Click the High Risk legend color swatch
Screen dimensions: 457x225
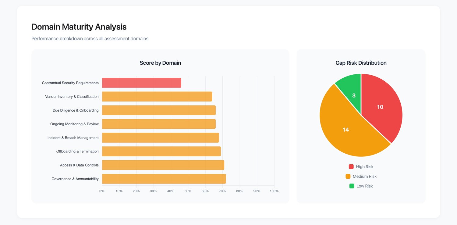pos(351,167)
